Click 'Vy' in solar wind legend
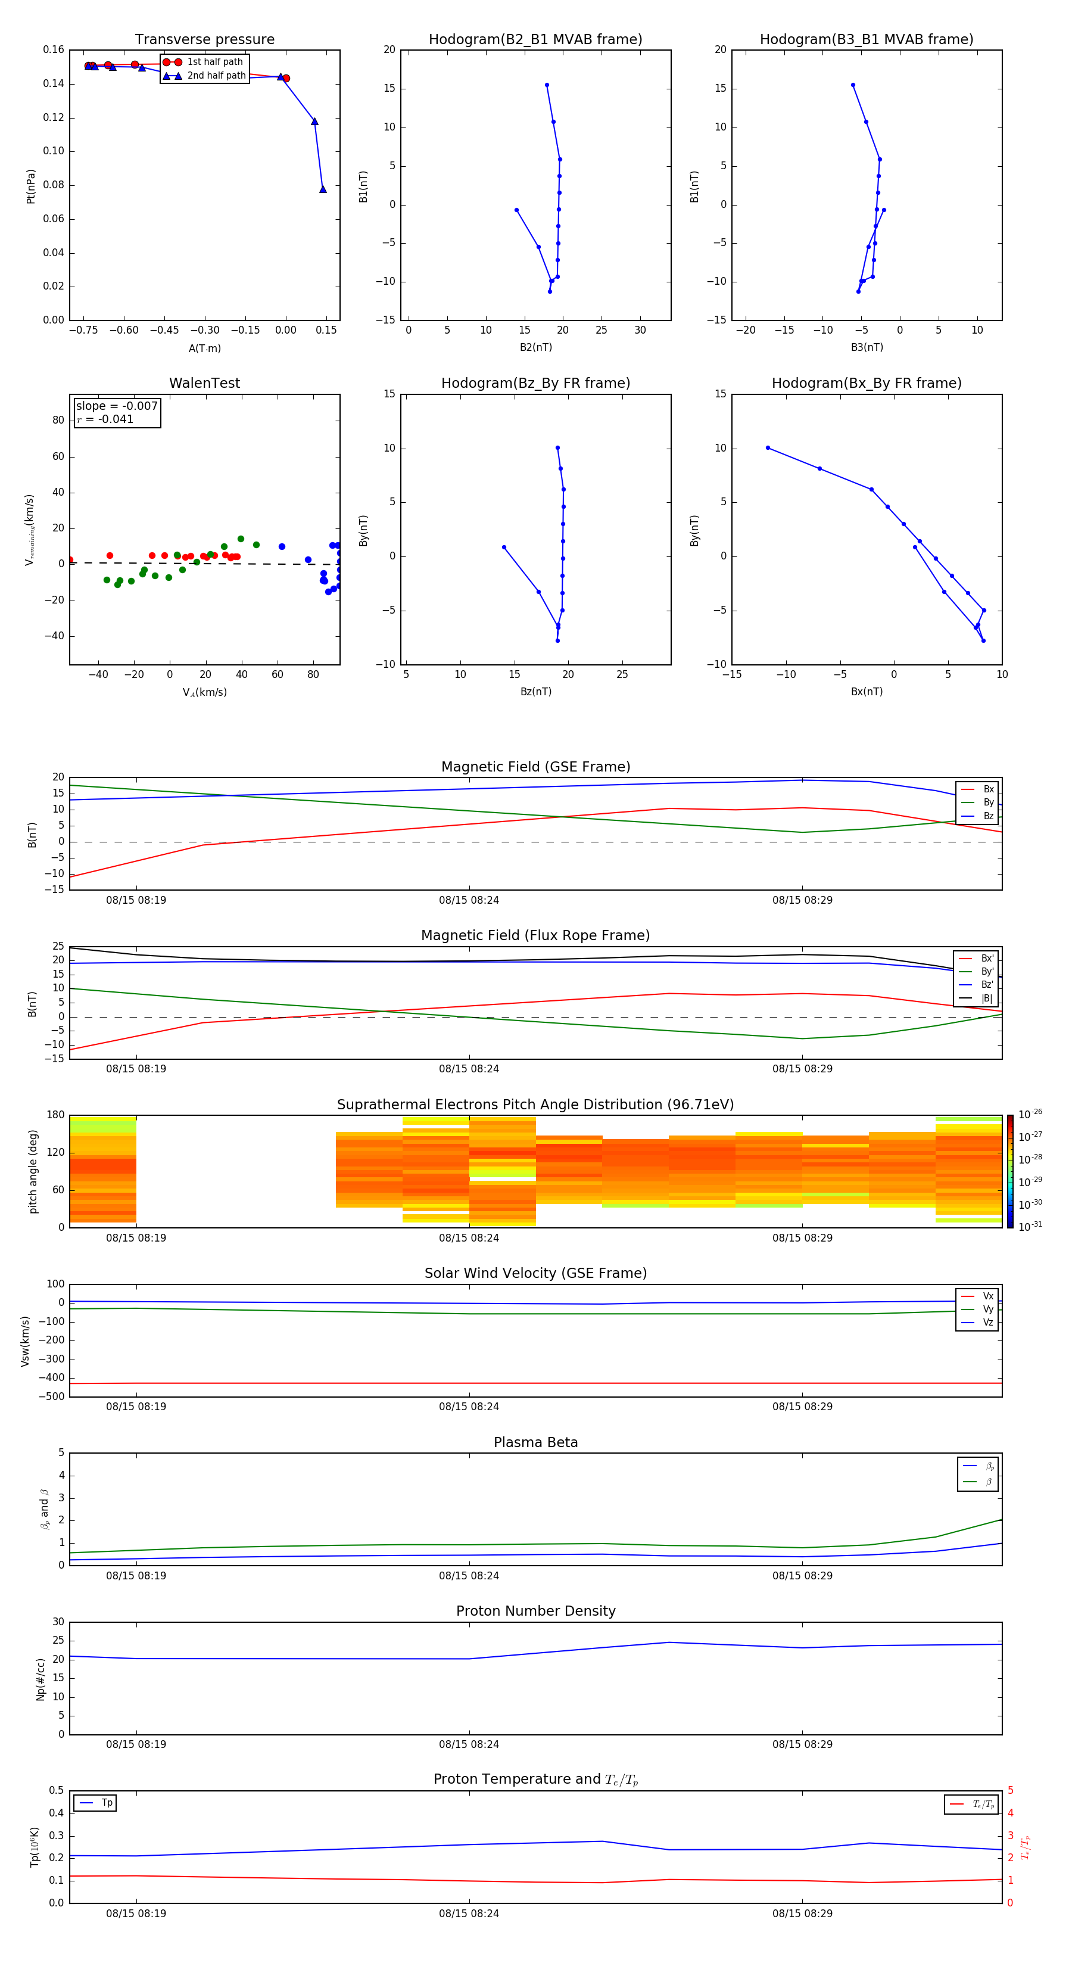The image size is (1072, 1966). [x=978, y=1309]
